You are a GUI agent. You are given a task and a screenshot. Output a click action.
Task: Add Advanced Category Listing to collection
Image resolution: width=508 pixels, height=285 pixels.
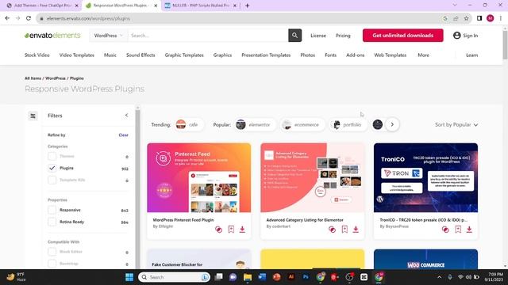click(x=332, y=230)
